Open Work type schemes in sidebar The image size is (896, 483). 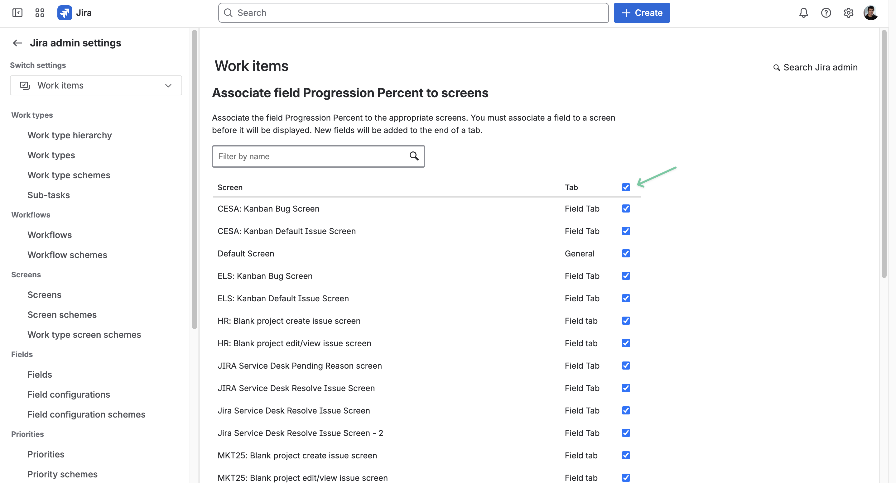coord(69,175)
